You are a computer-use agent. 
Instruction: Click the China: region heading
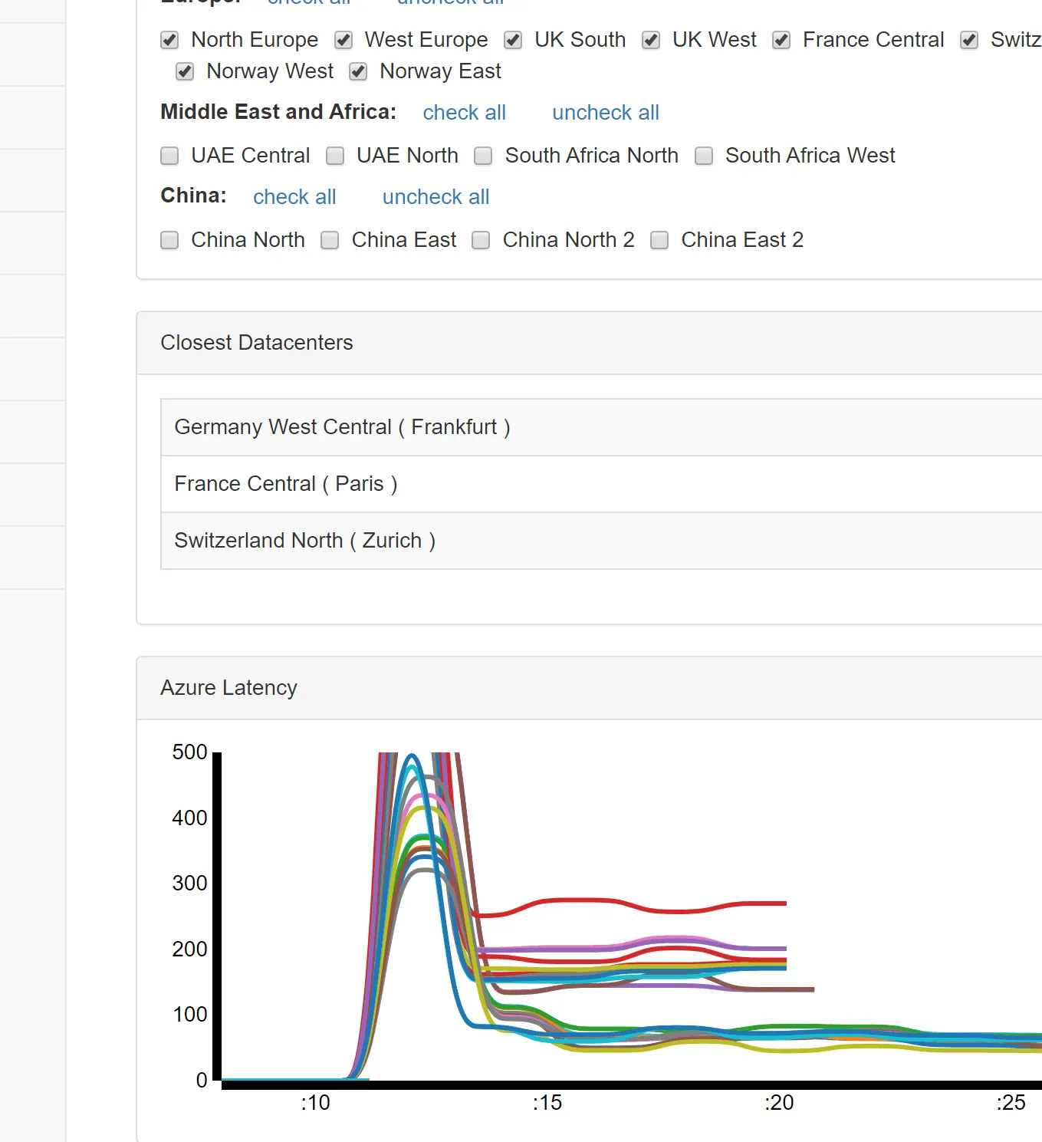194,196
